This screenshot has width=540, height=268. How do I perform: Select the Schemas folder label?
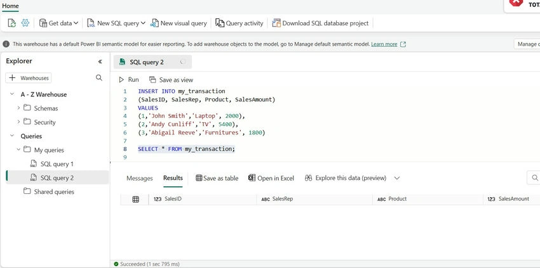46,108
